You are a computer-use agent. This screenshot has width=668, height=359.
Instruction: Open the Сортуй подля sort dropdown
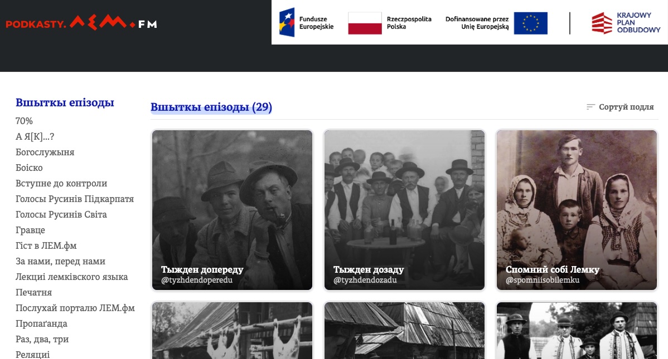620,107
